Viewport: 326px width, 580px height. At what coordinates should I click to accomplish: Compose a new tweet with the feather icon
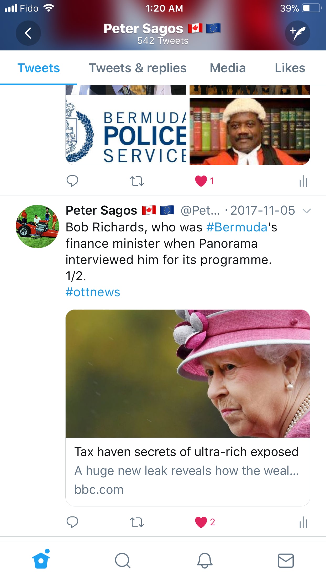(297, 33)
